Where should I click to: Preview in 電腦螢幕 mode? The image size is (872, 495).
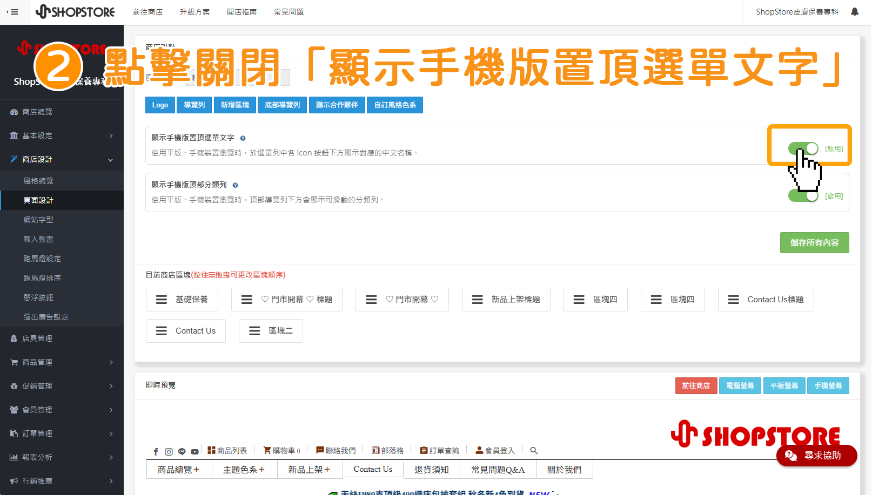tap(740, 385)
